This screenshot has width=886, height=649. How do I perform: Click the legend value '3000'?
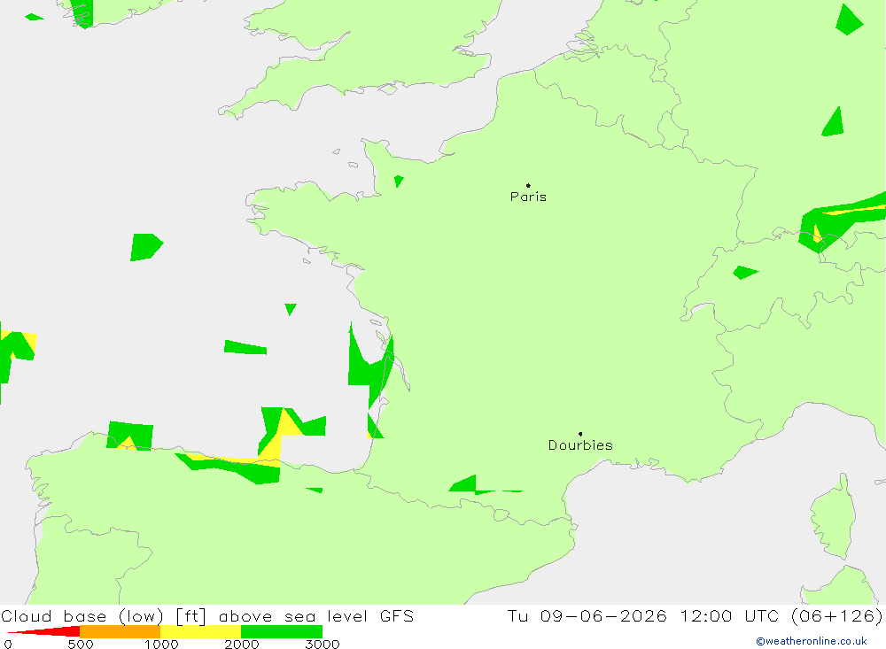(x=323, y=645)
